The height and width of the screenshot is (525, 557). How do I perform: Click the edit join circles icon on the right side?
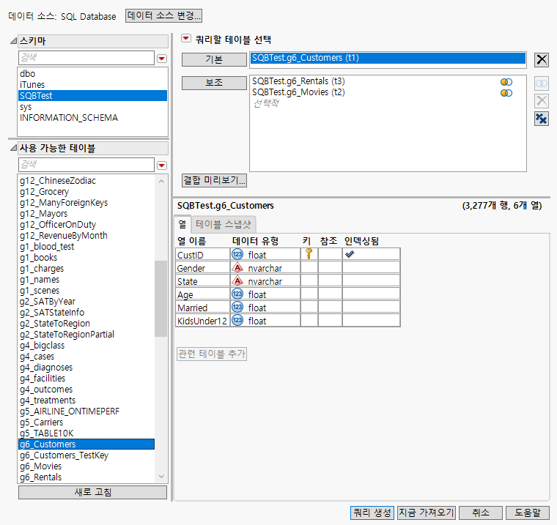542,83
